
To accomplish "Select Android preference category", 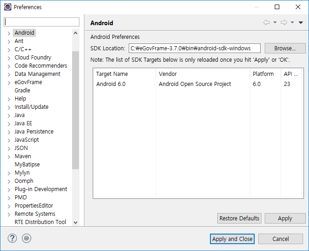I will [25, 33].
